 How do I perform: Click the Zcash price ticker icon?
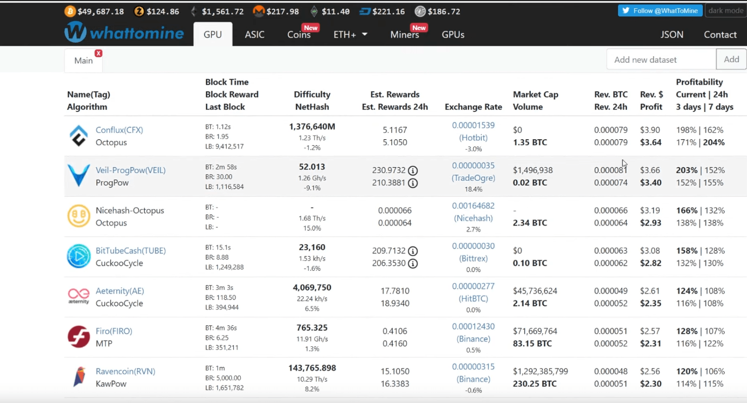click(x=139, y=11)
